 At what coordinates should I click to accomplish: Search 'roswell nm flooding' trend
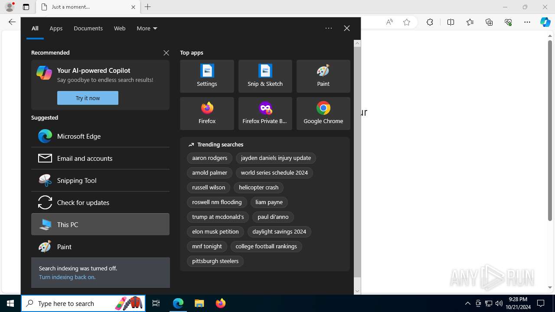[x=217, y=202]
